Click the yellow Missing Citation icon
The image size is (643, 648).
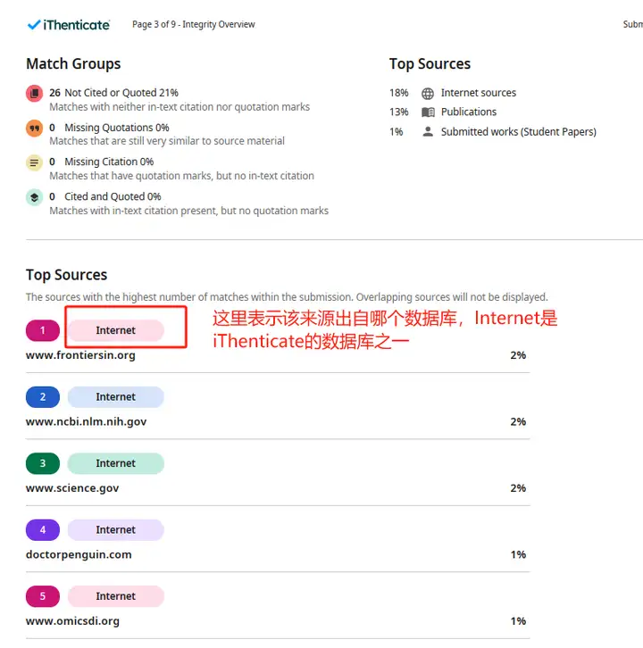[34, 162]
